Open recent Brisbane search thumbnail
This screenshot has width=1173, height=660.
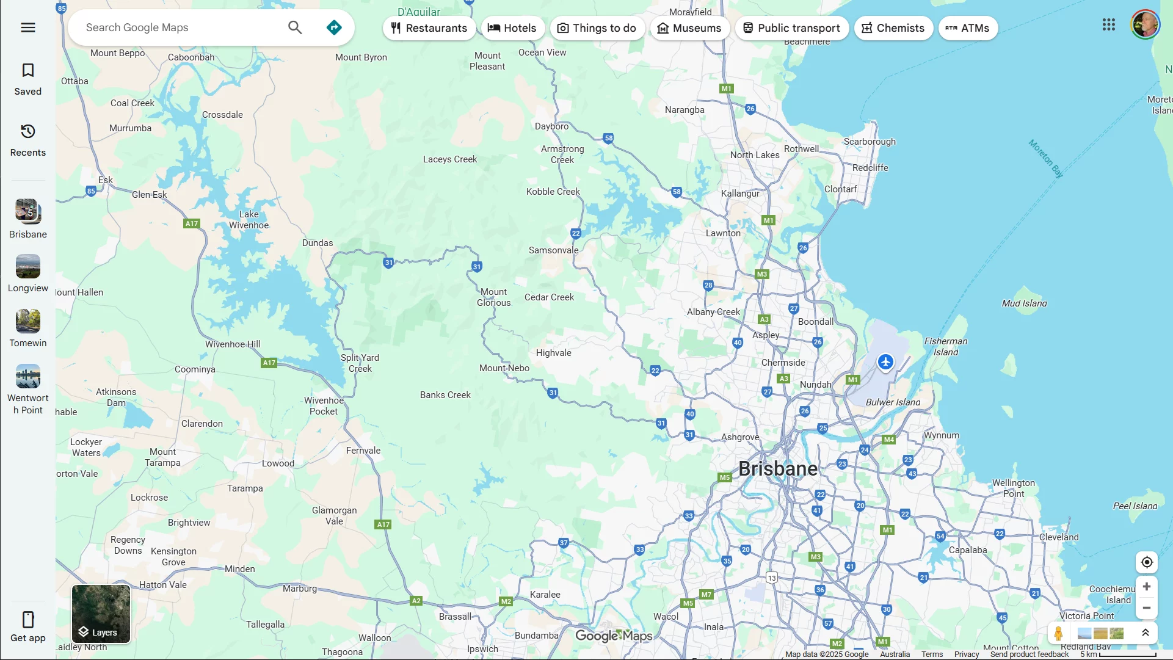28,211
